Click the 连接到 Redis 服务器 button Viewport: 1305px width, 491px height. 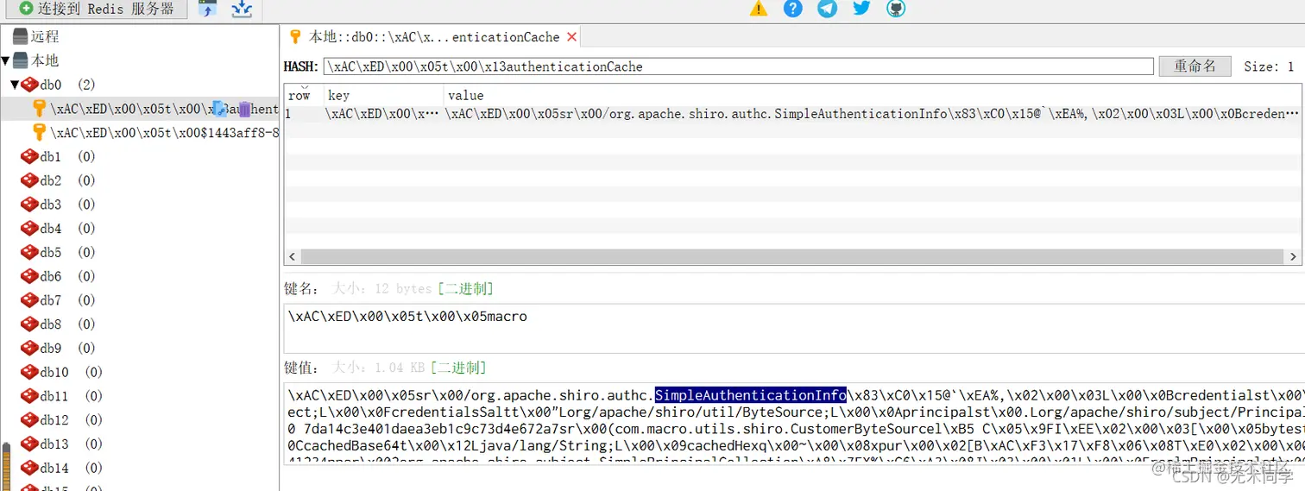97,9
